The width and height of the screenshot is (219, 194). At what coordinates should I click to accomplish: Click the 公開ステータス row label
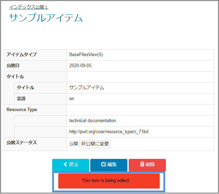click(x=22, y=143)
